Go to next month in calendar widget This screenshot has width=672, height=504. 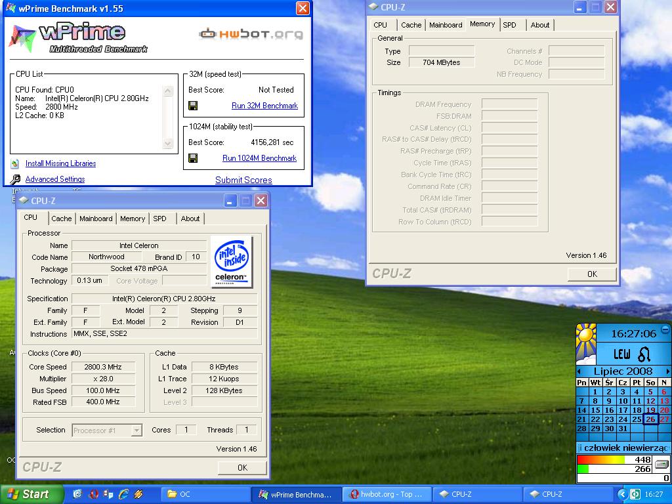(667, 371)
